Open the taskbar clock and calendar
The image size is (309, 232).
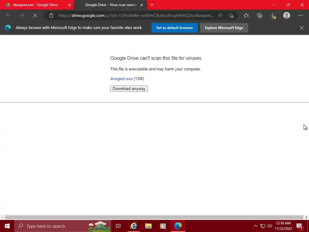(x=283, y=226)
